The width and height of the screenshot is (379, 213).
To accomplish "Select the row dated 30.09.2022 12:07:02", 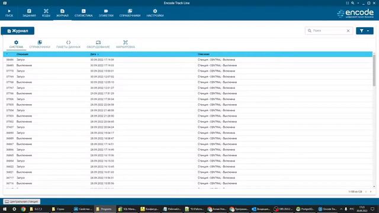I will click(x=188, y=76).
